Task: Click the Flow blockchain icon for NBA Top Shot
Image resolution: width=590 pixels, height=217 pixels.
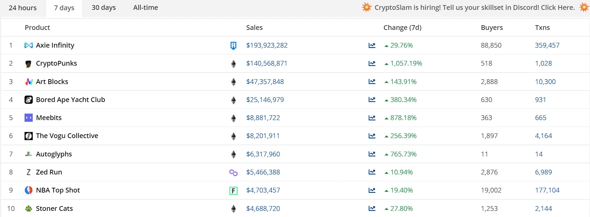Action: 233,190
